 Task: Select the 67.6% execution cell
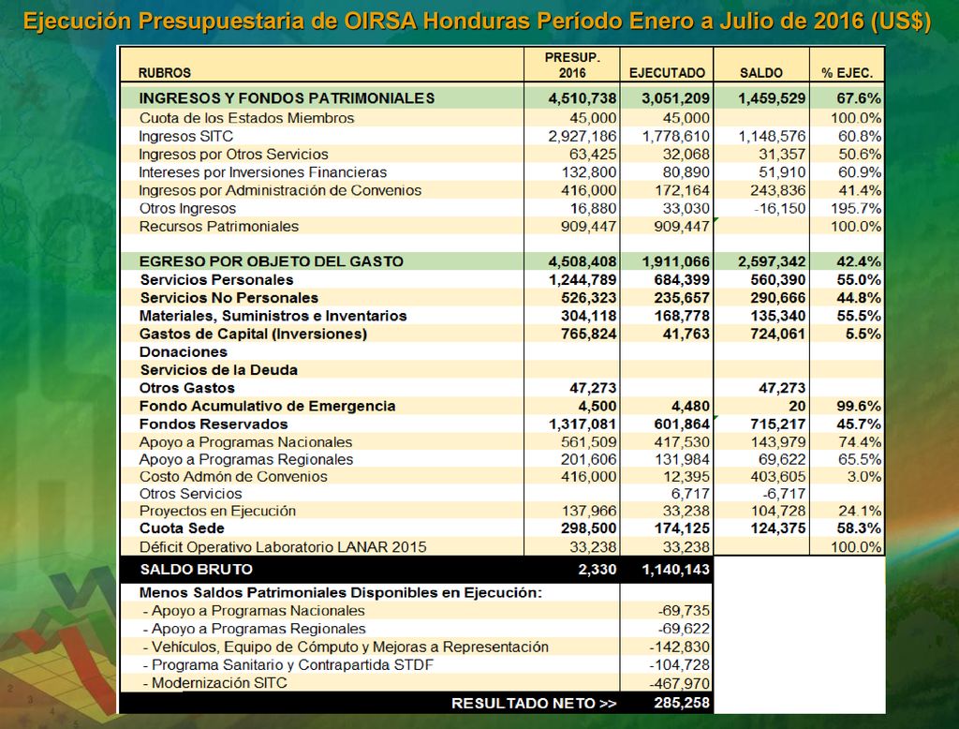(859, 98)
